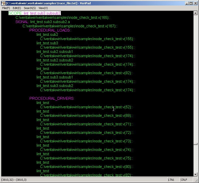Open the Edit(E) menu
This screenshot has height=183, width=199.
coord(17,8)
